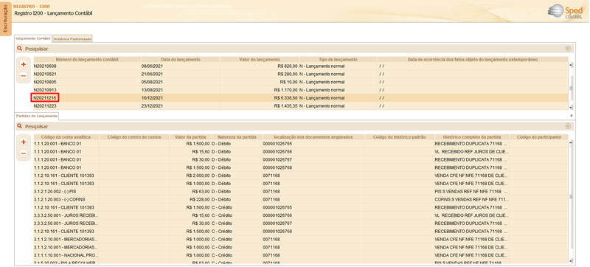590x267 pixels.
Task: Click the Código do histórico padrão header
Action: (x=399, y=137)
